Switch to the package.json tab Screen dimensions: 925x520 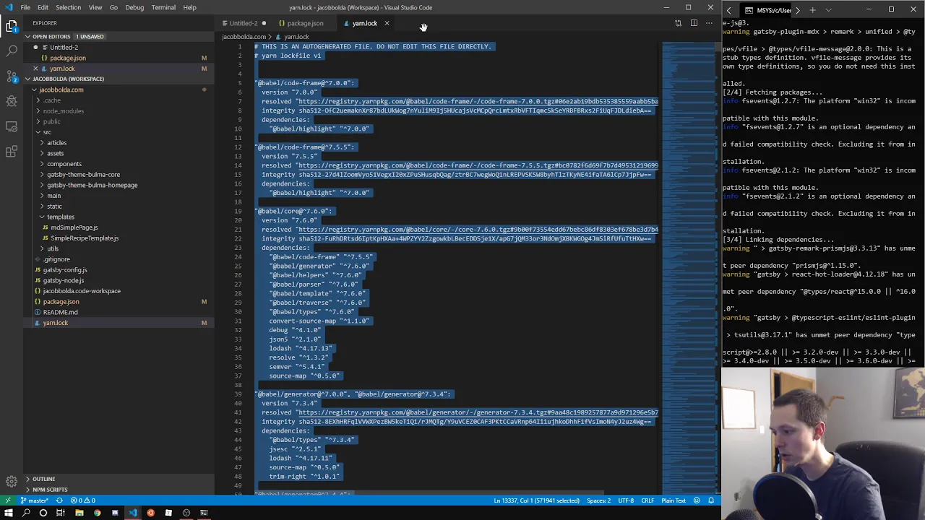305,23
